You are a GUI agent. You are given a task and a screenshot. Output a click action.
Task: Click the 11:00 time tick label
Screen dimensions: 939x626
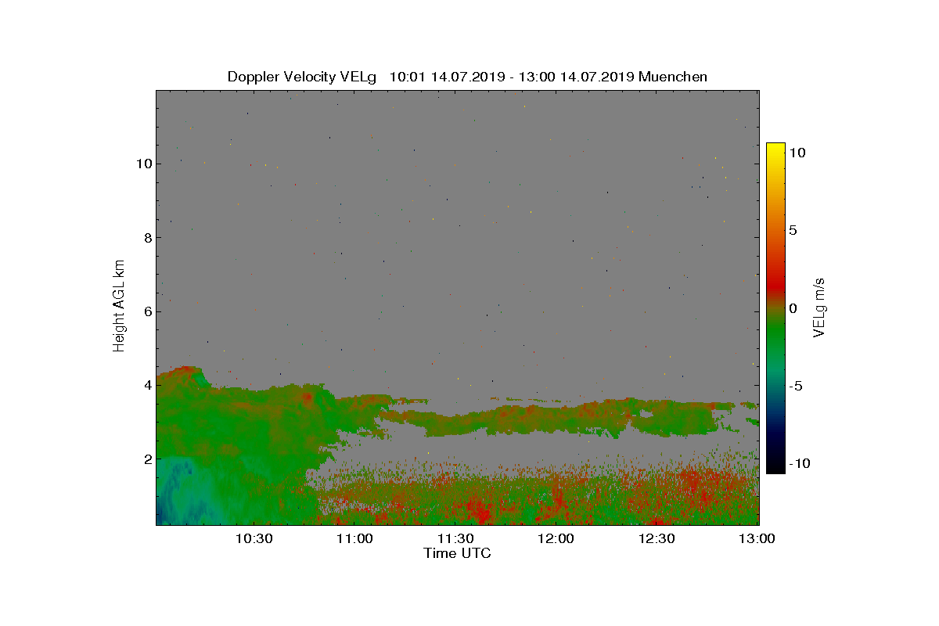coord(354,538)
